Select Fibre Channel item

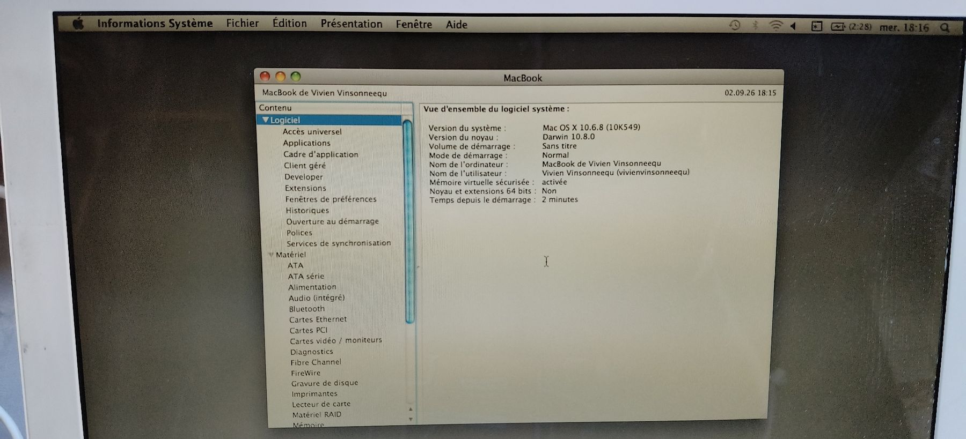[x=316, y=362]
